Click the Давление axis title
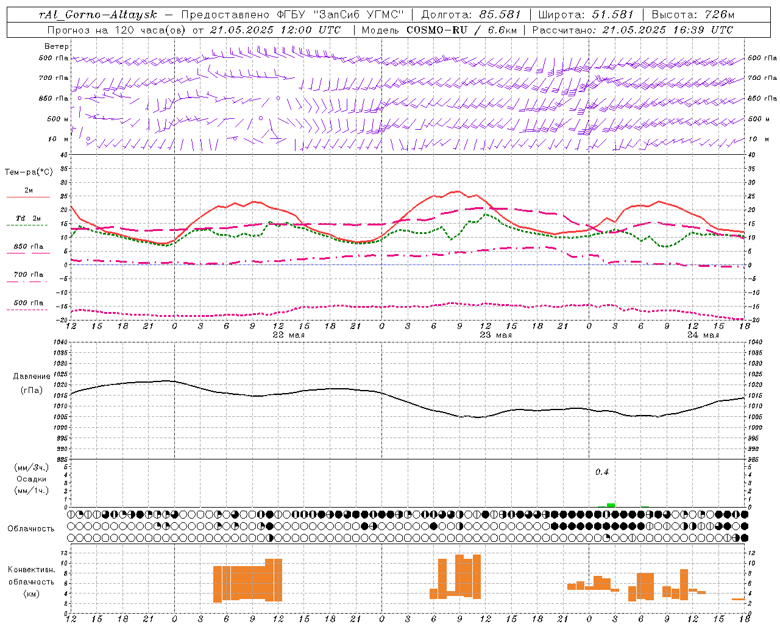Viewport: 780px width, 624px height. 32,377
